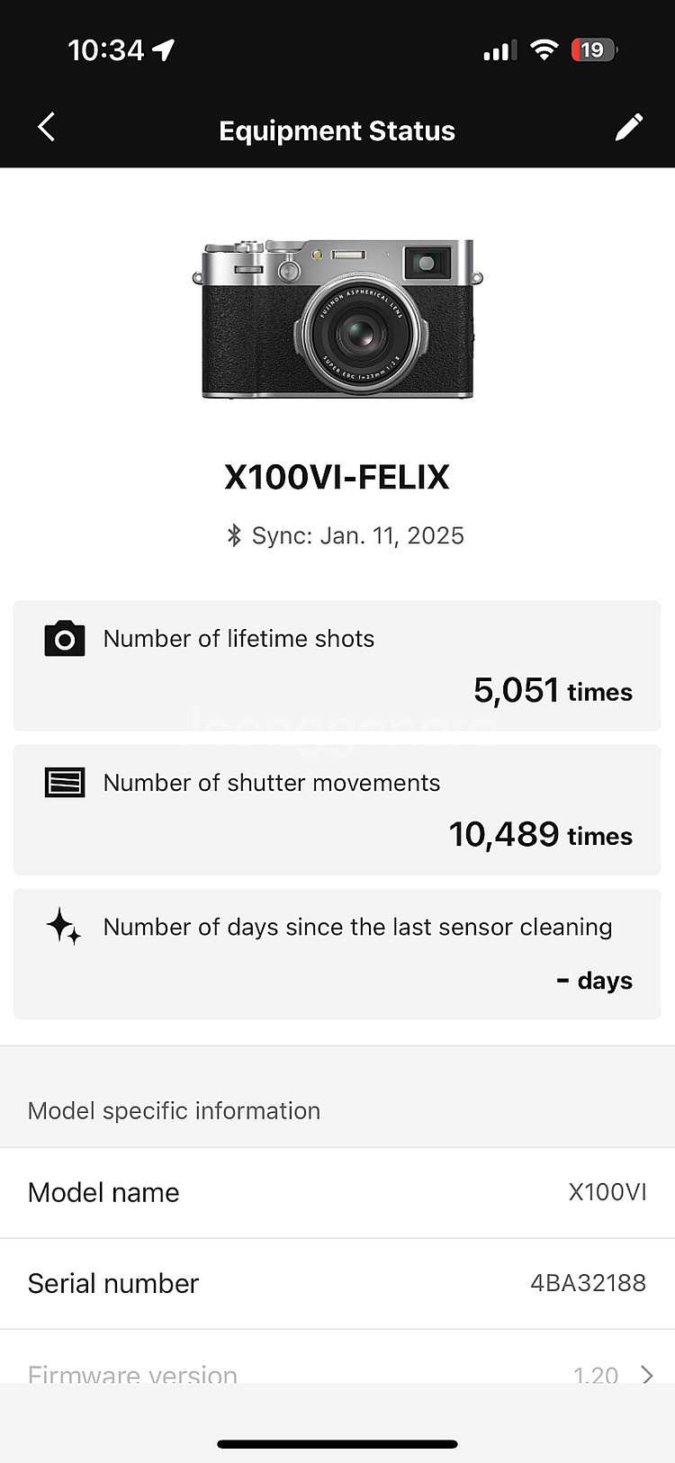Tap the camera icon beside lifetime shots
This screenshot has height=1463, width=675.
tap(65, 638)
